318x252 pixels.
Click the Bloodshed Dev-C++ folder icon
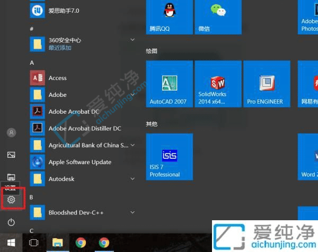(37, 212)
